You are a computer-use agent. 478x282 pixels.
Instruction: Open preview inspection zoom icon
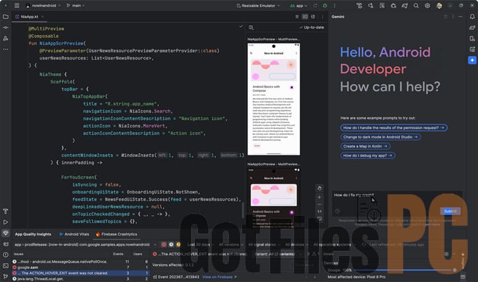(x=251, y=27)
